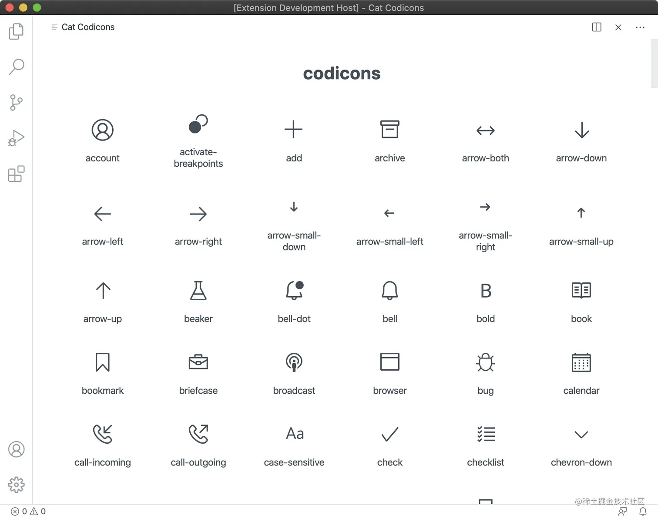Select the arrow-small-right codicon
The width and height of the screenshot is (658, 519).
485,208
